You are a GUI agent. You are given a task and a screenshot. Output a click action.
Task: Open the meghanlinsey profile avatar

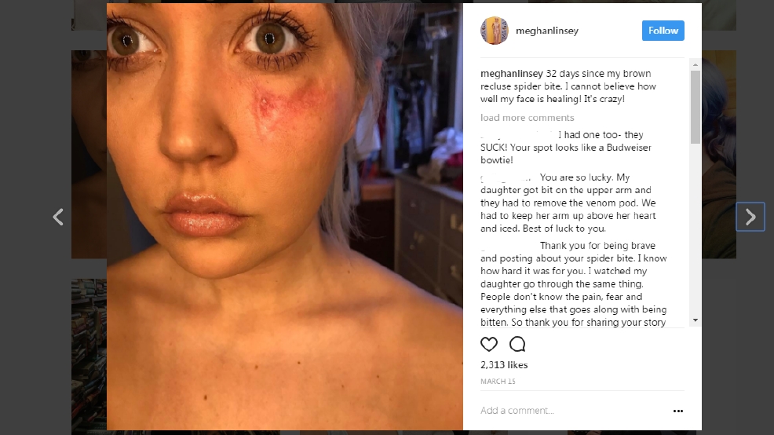click(494, 31)
